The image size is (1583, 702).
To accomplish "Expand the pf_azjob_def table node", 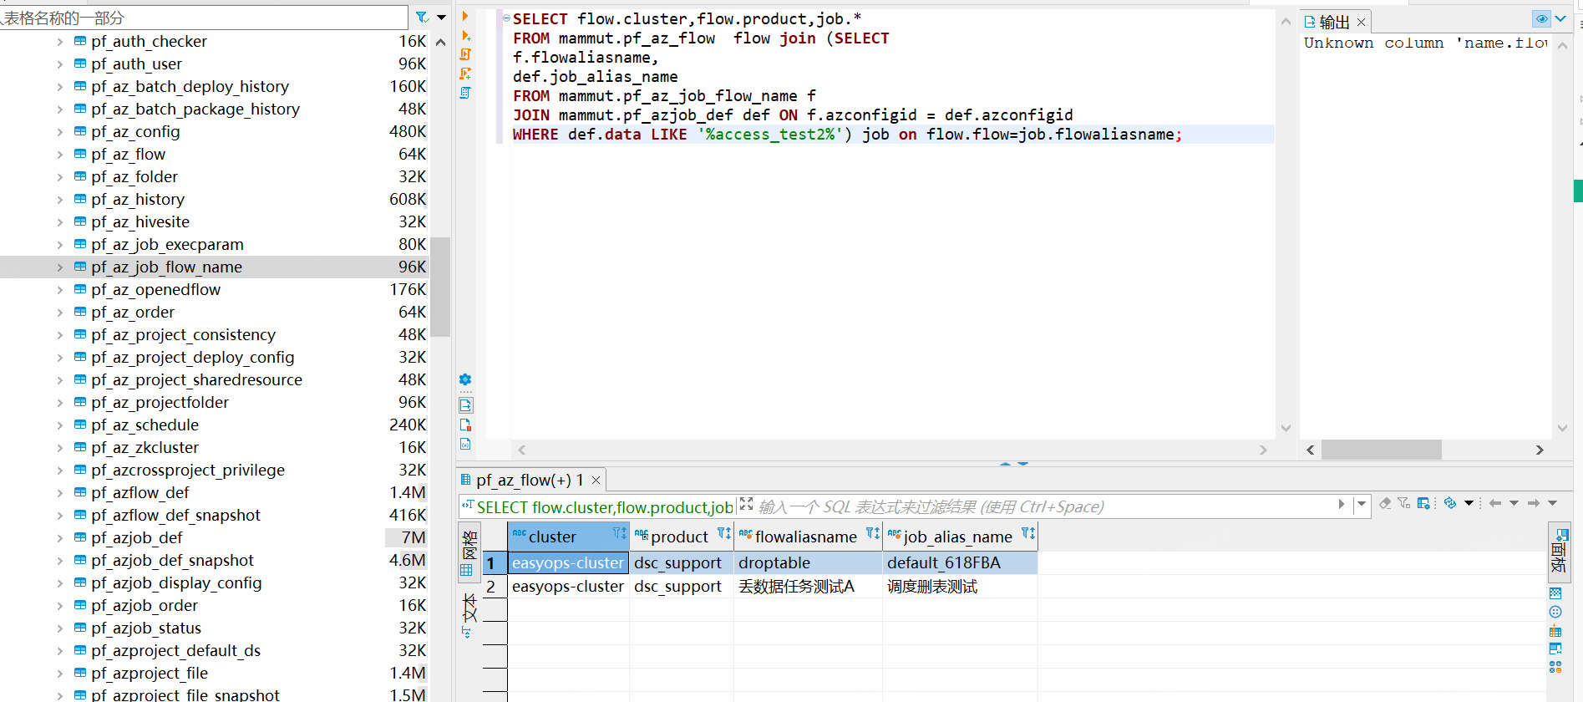I will pos(59,538).
